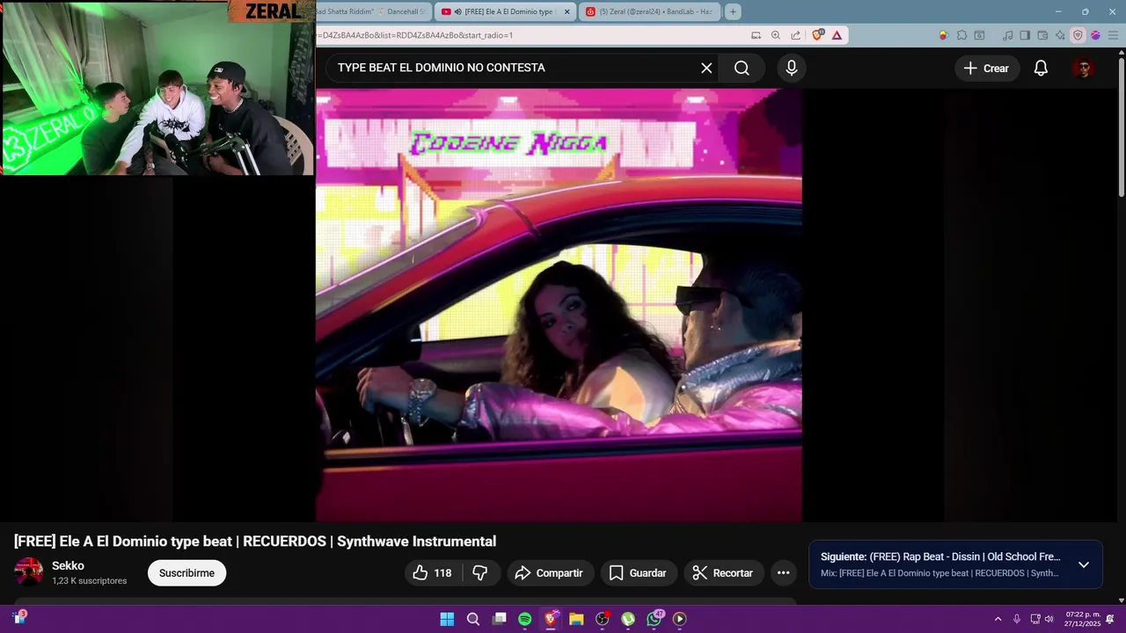Open the notification center tray icon
The height and width of the screenshot is (633, 1126).
coord(1110,619)
